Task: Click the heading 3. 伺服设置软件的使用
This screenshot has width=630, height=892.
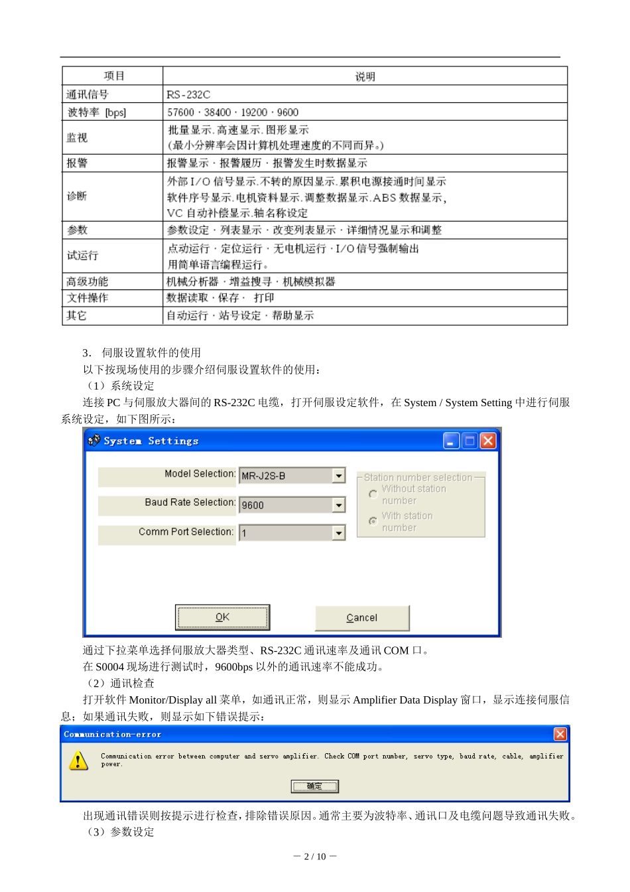Action: point(141,352)
